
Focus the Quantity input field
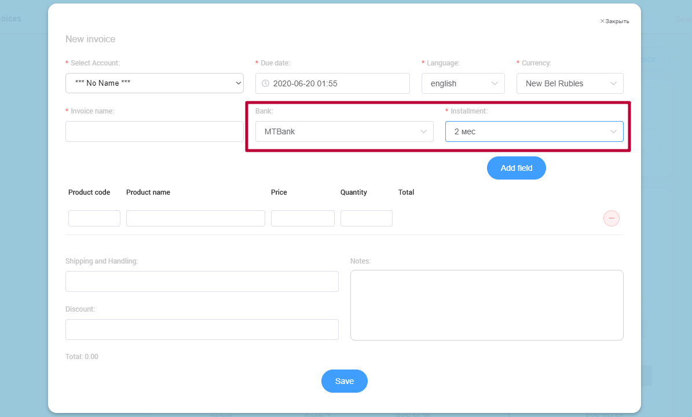point(366,218)
